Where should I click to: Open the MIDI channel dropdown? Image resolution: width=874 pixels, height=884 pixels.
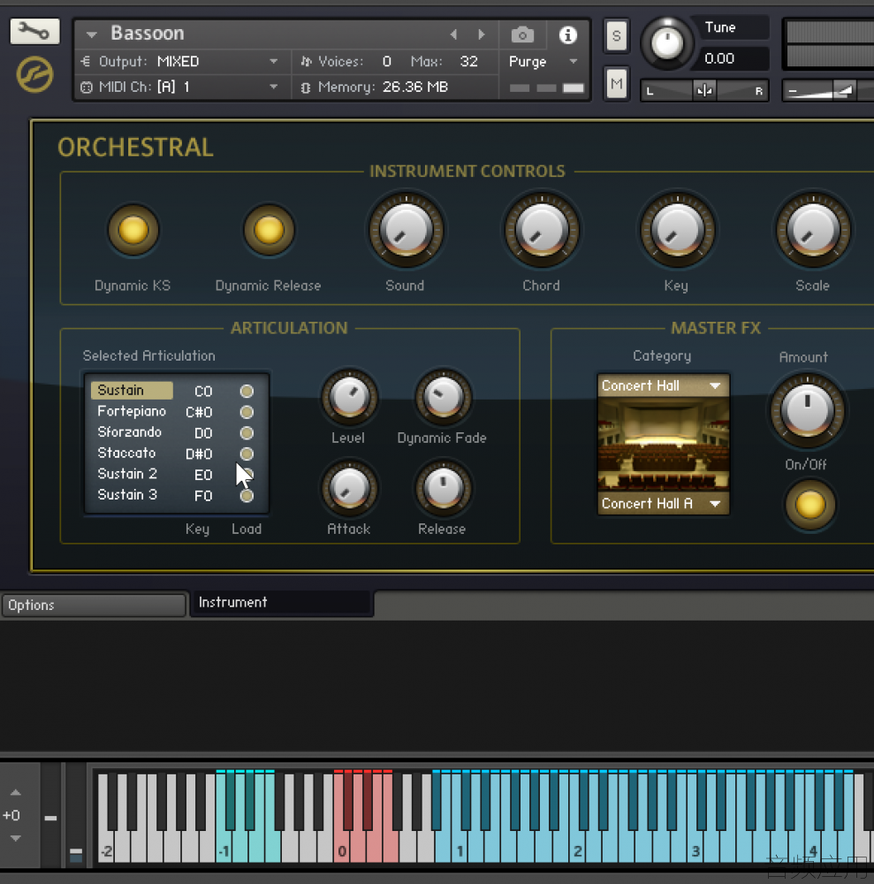pos(273,87)
